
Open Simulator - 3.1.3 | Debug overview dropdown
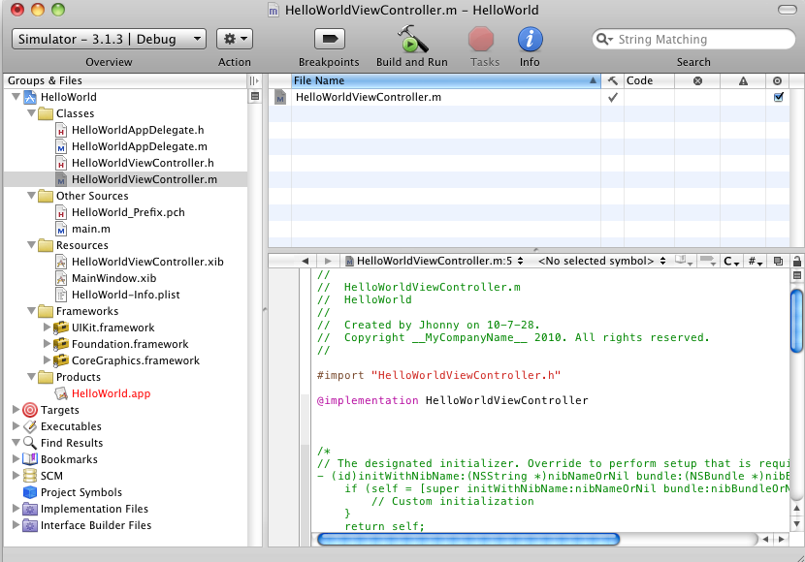[109, 39]
